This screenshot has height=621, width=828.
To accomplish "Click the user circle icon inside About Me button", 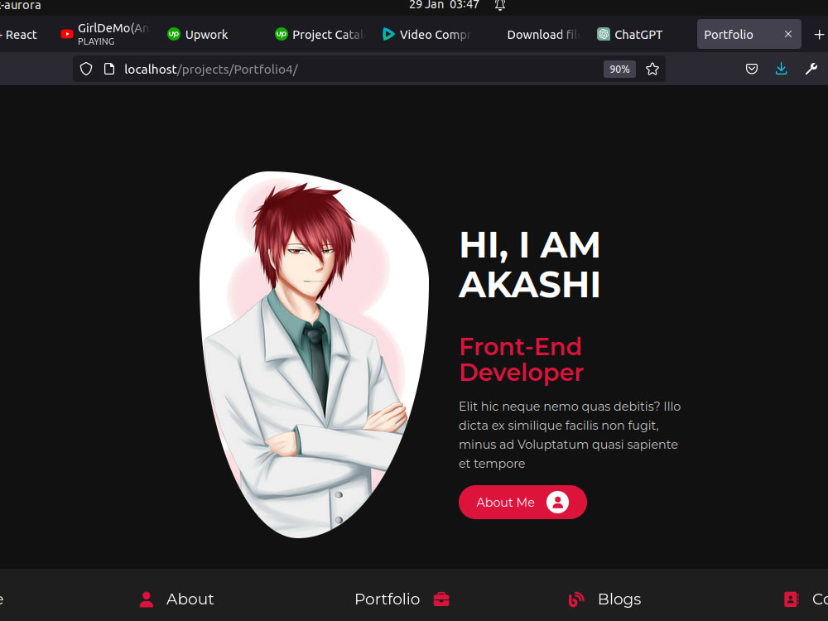I will coord(557,503).
